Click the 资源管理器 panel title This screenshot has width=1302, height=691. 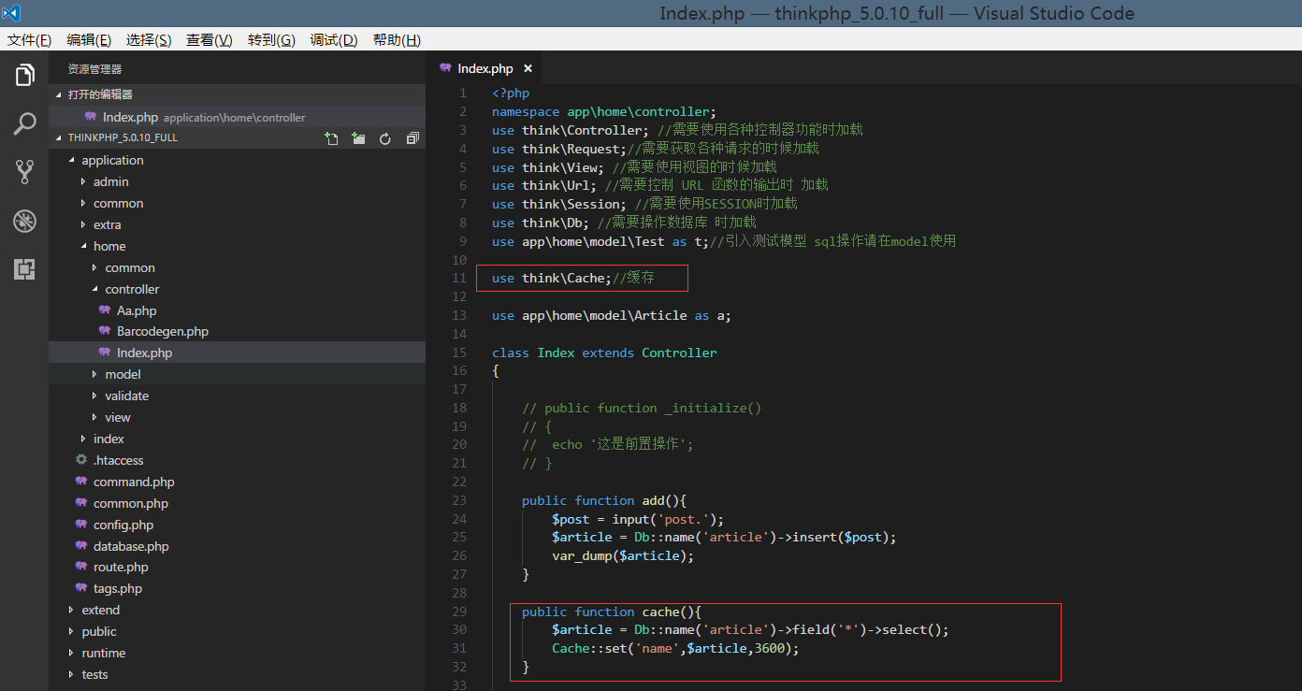click(x=94, y=69)
